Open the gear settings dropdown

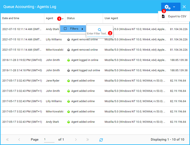pos(170,7)
